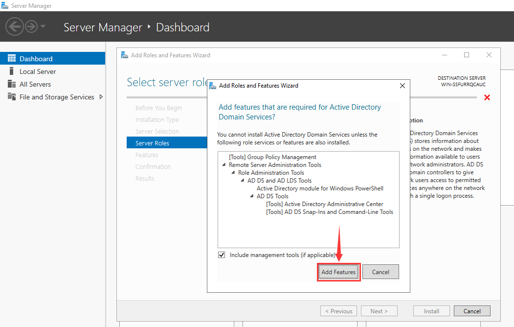Toggle Include management tools checkbox

tap(222, 255)
